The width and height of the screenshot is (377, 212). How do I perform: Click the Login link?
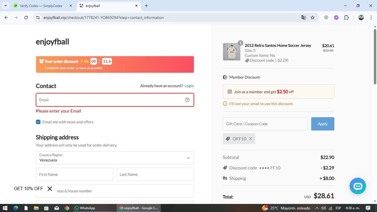click(189, 86)
